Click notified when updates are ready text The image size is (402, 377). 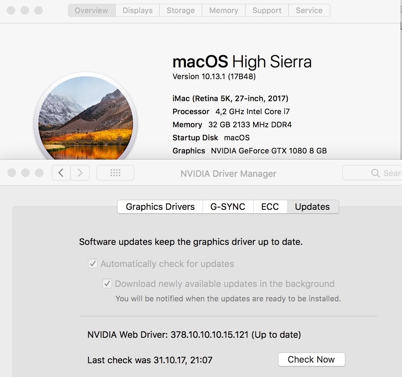pyautogui.click(x=228, y=299)
